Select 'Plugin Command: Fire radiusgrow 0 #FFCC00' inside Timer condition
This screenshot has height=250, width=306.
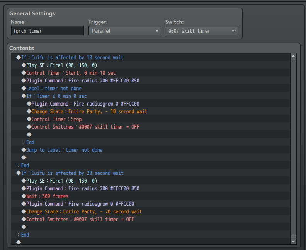tap(150, 104)
